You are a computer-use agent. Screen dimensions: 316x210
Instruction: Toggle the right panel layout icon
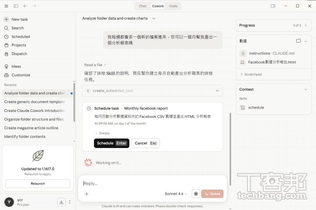[x=273, y=6]
